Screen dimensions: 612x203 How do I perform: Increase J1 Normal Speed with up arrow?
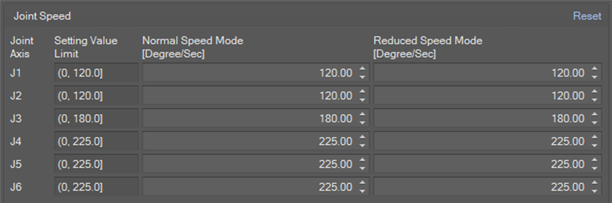[362, 69]
